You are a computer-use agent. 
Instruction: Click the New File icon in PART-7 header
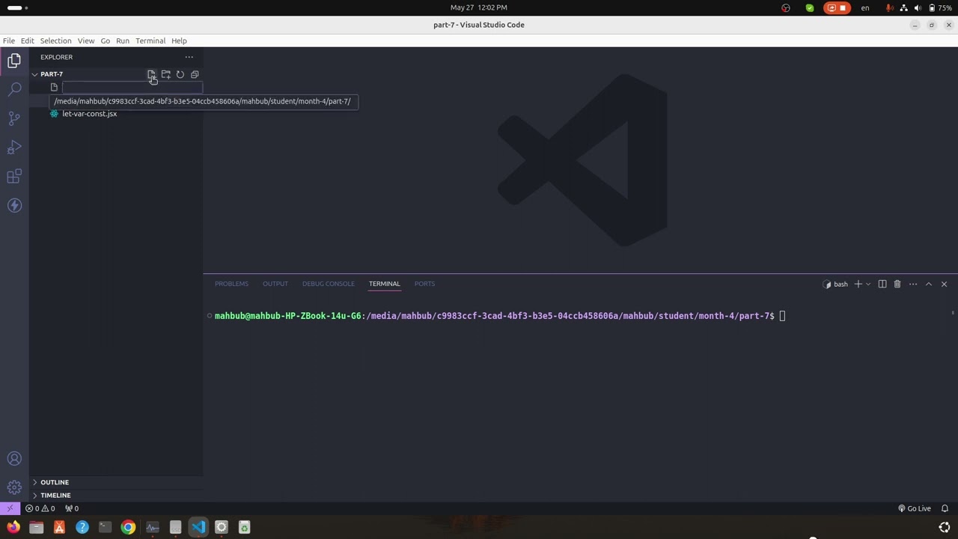click(151, 74)
